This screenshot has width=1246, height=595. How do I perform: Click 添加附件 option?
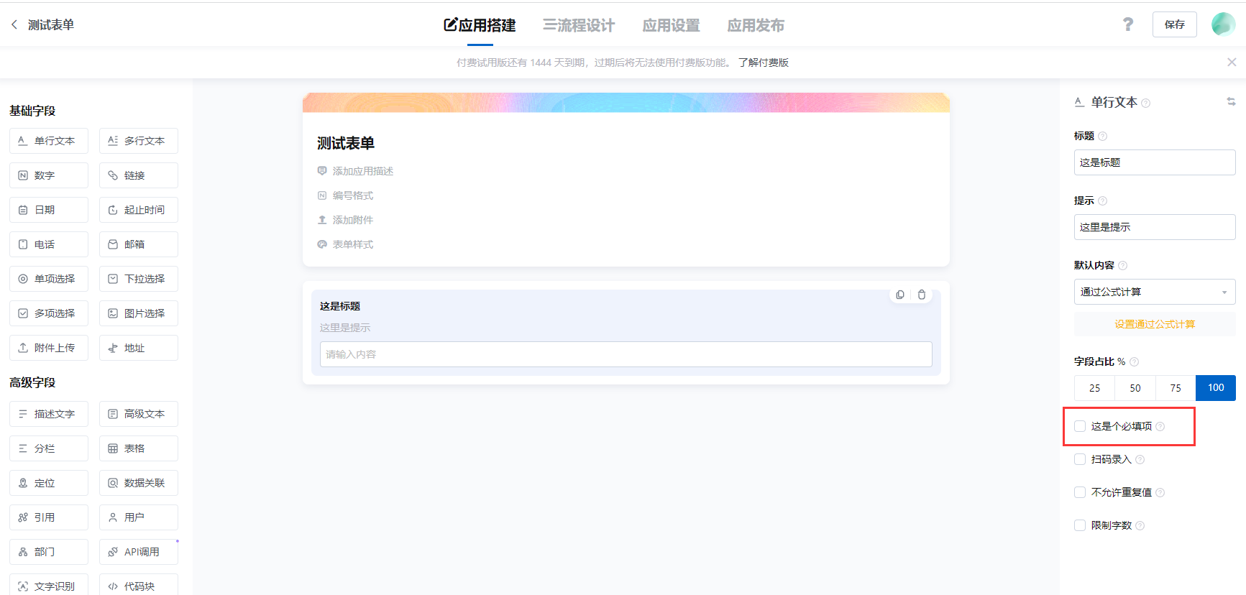point(345,220)
